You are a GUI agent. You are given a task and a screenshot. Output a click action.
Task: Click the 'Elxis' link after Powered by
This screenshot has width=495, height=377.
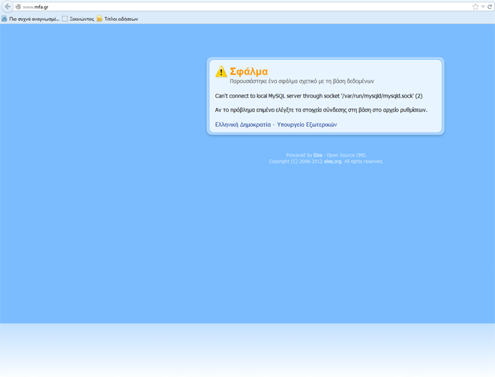point(318,155)
